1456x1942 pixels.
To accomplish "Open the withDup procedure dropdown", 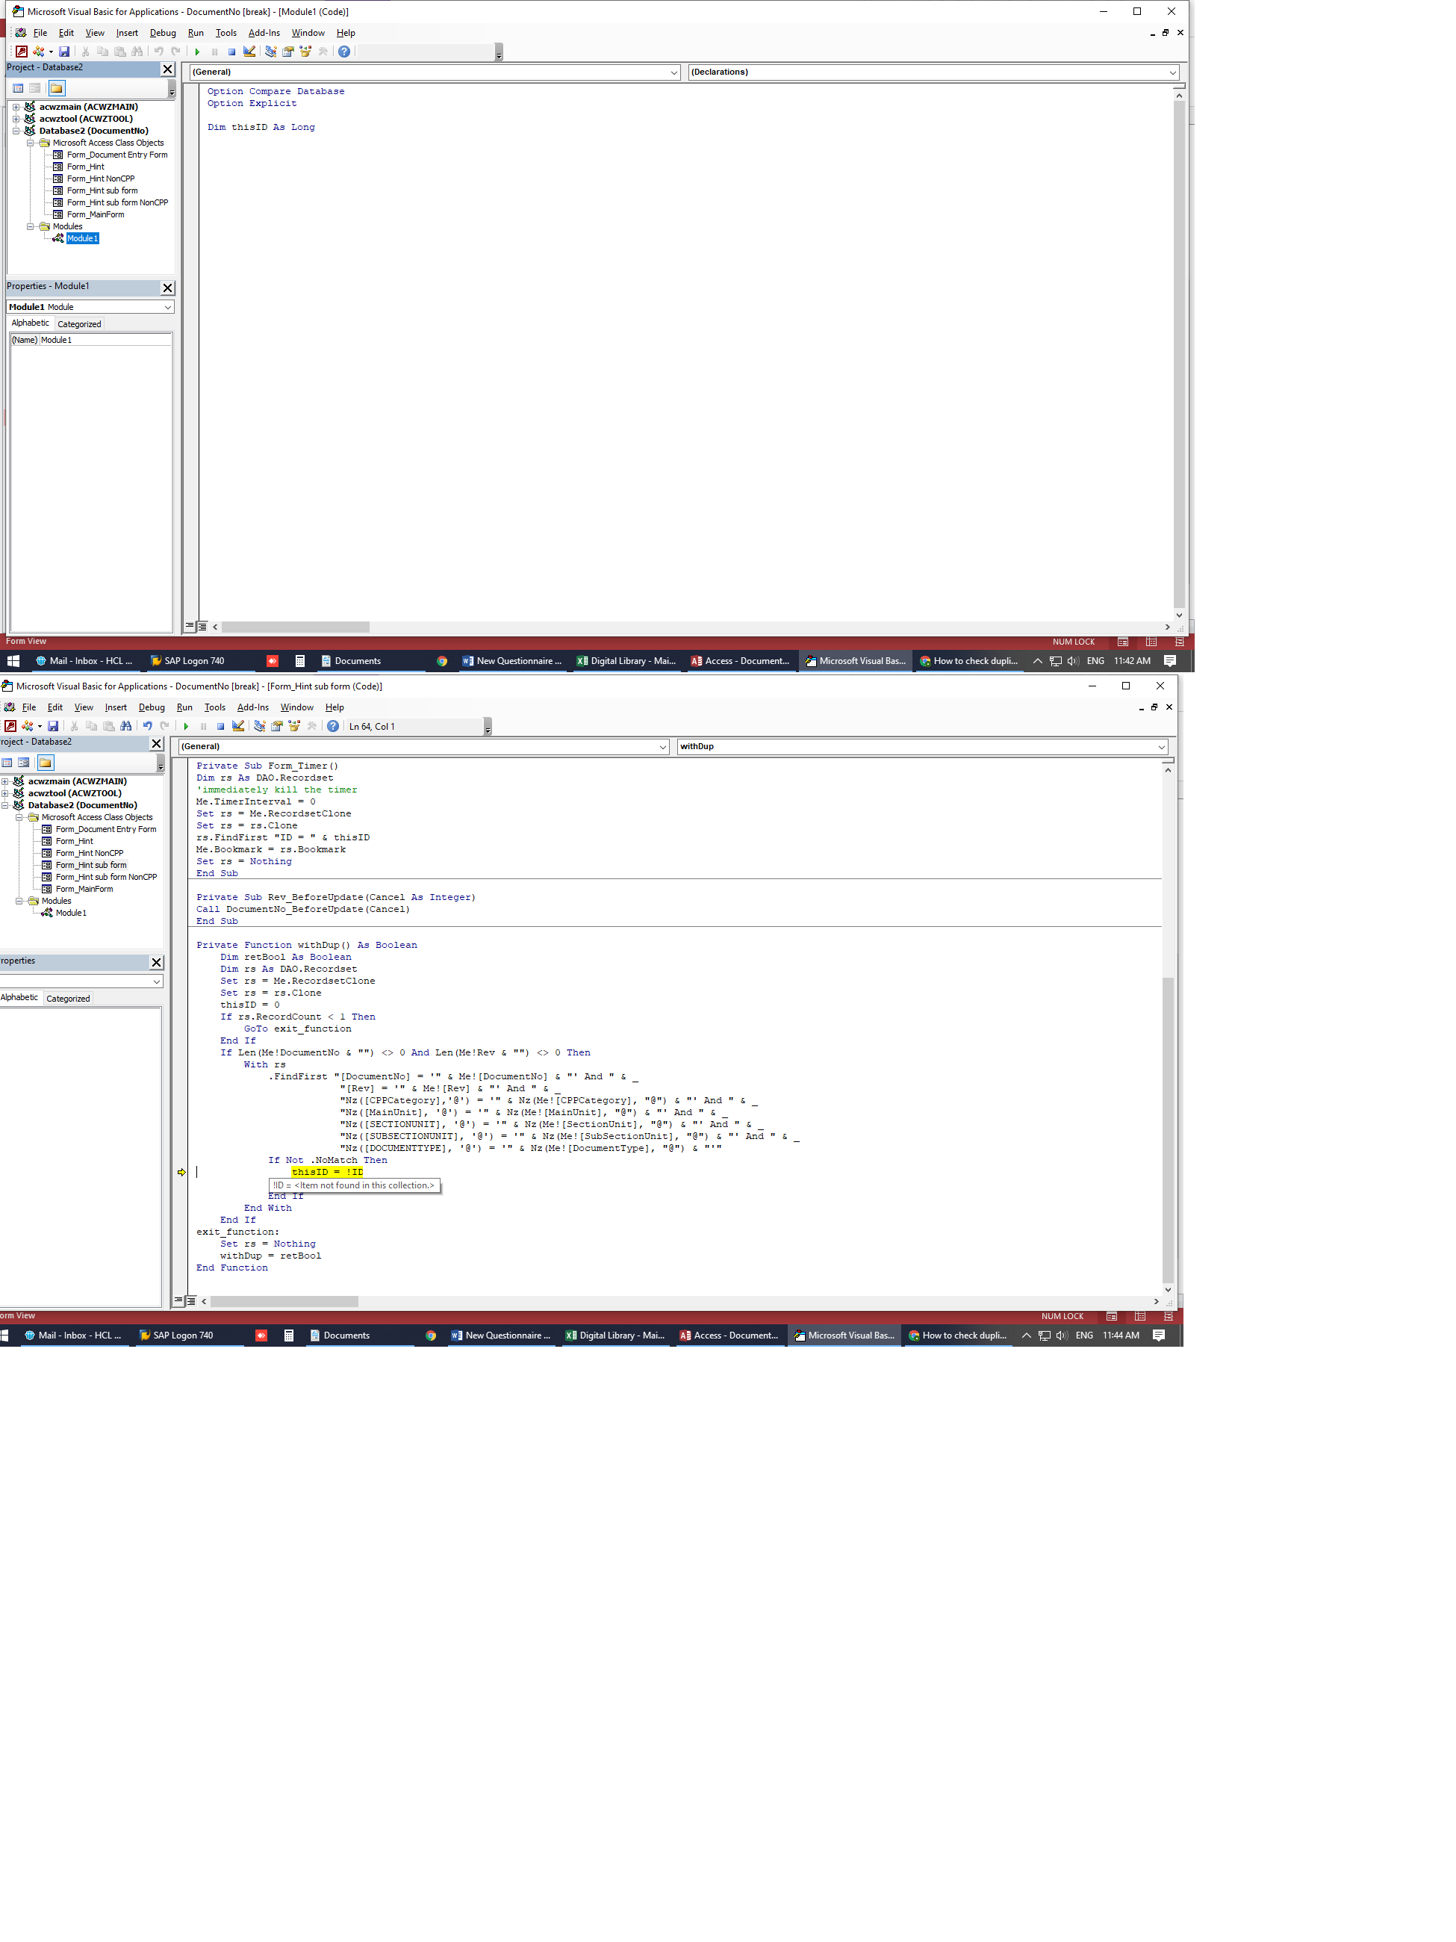I will click(1161, 746).
